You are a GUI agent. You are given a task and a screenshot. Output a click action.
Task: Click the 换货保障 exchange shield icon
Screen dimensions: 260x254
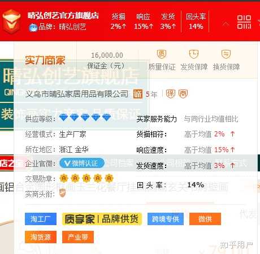tap(226, 54)
